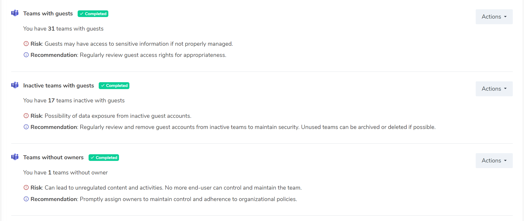Click red risk icon about unregulated content

[26, 187]
